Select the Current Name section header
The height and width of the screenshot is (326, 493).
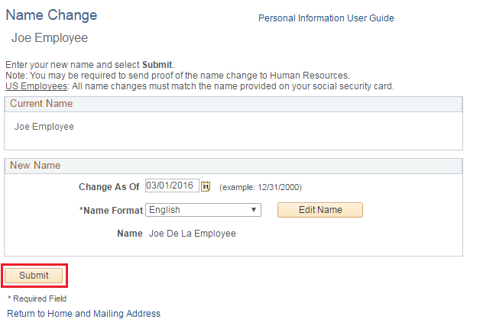(x=41, y=104)
